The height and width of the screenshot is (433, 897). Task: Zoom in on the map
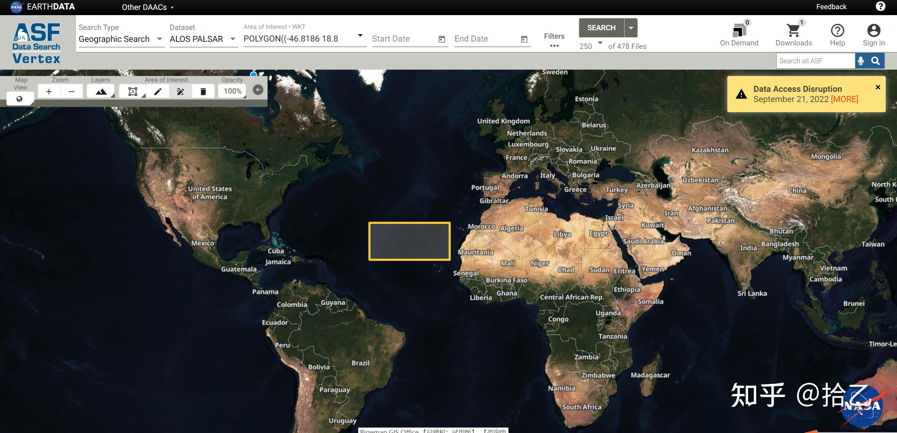point(49,91)
